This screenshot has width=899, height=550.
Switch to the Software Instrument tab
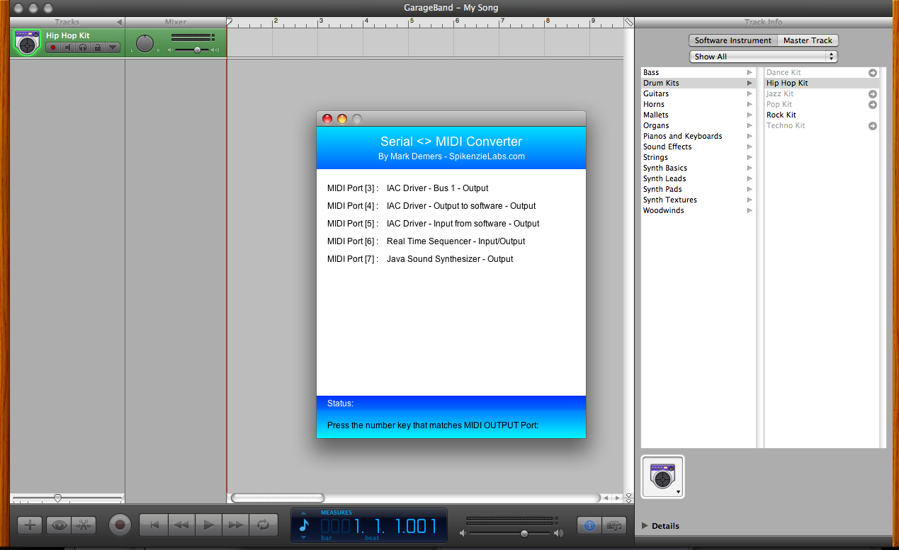coord(733,40)
